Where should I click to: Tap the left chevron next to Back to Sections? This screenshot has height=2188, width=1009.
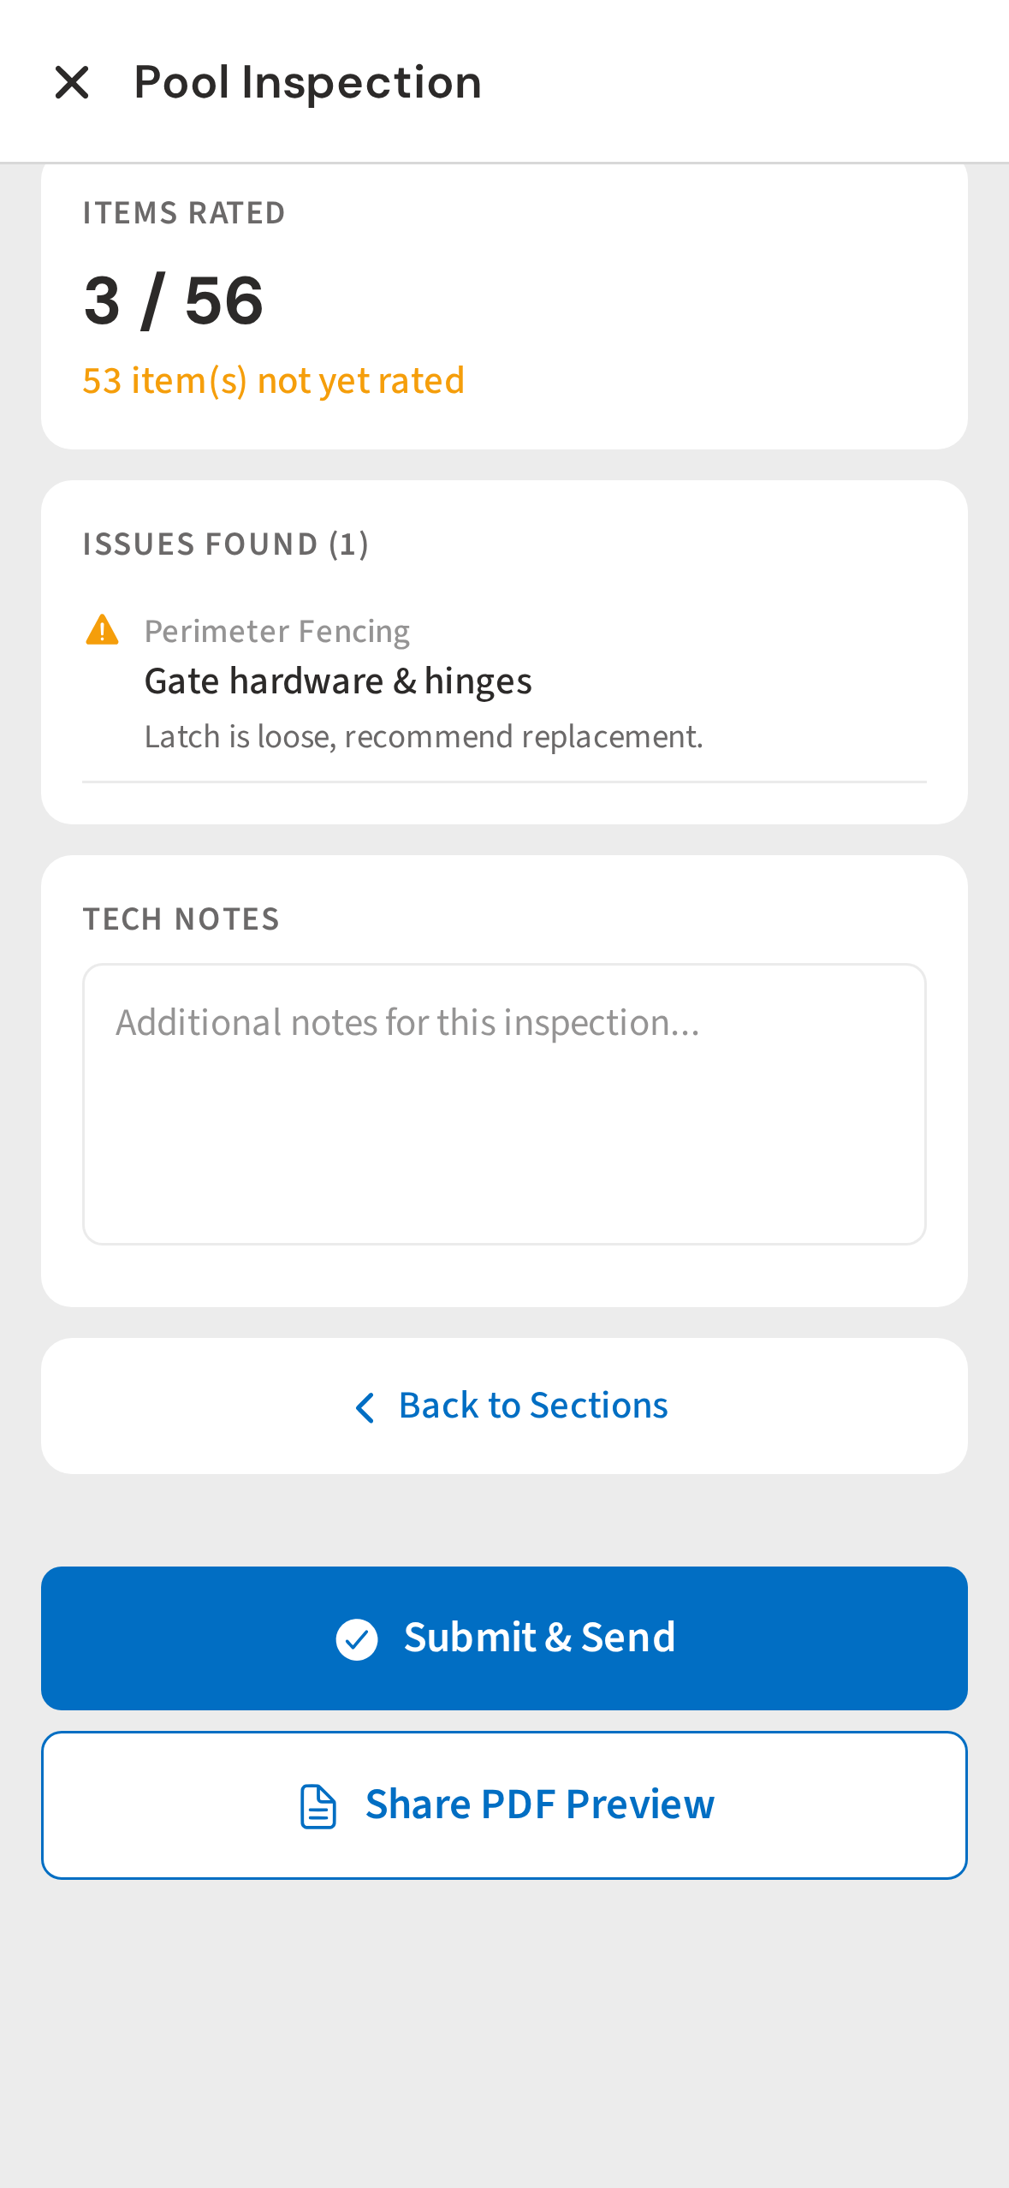[x=365, y=1406]
